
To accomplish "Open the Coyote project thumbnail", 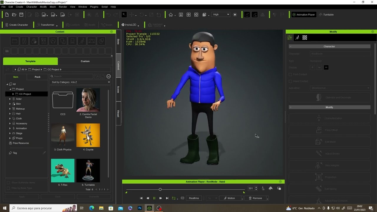I will (x=88, y=135).
